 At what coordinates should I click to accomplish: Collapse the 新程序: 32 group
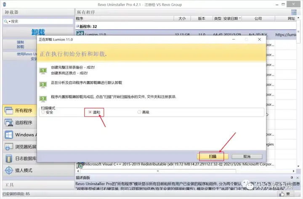(77, 26)
